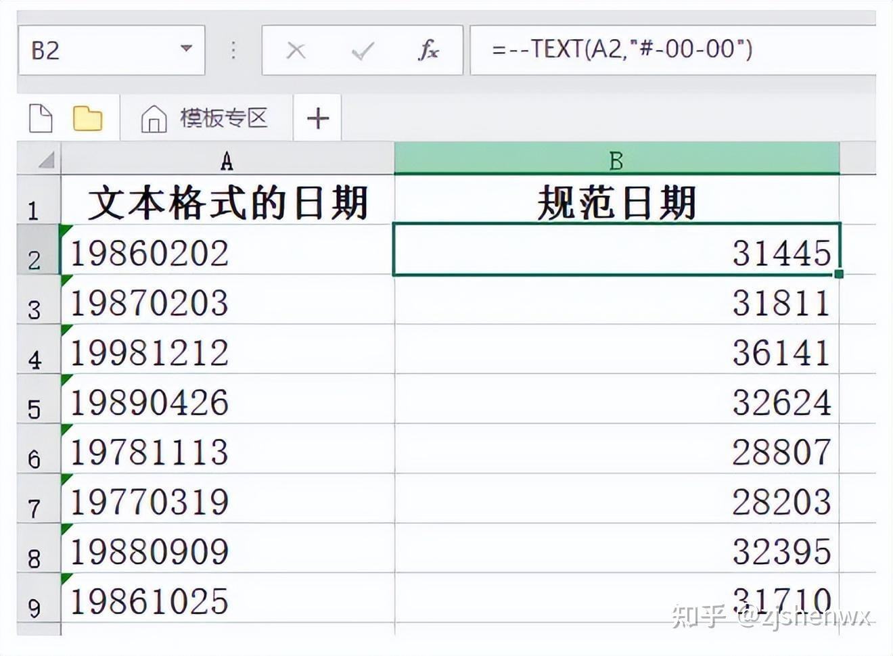The width and height of the screenshot is (893, 656).
Task: Select cell containing 19981212
Action: tap(227, 349)
